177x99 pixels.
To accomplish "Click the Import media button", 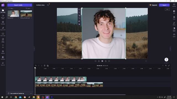I will click(18, 5).
